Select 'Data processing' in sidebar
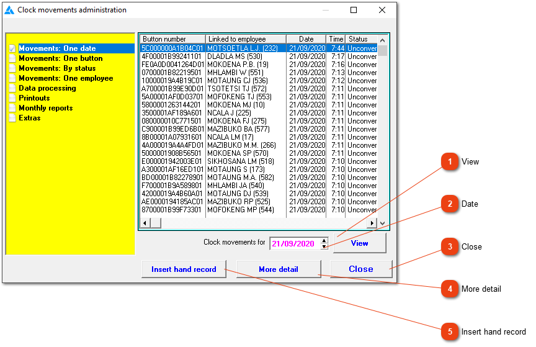The image size is (536, 347). (47, 88)
